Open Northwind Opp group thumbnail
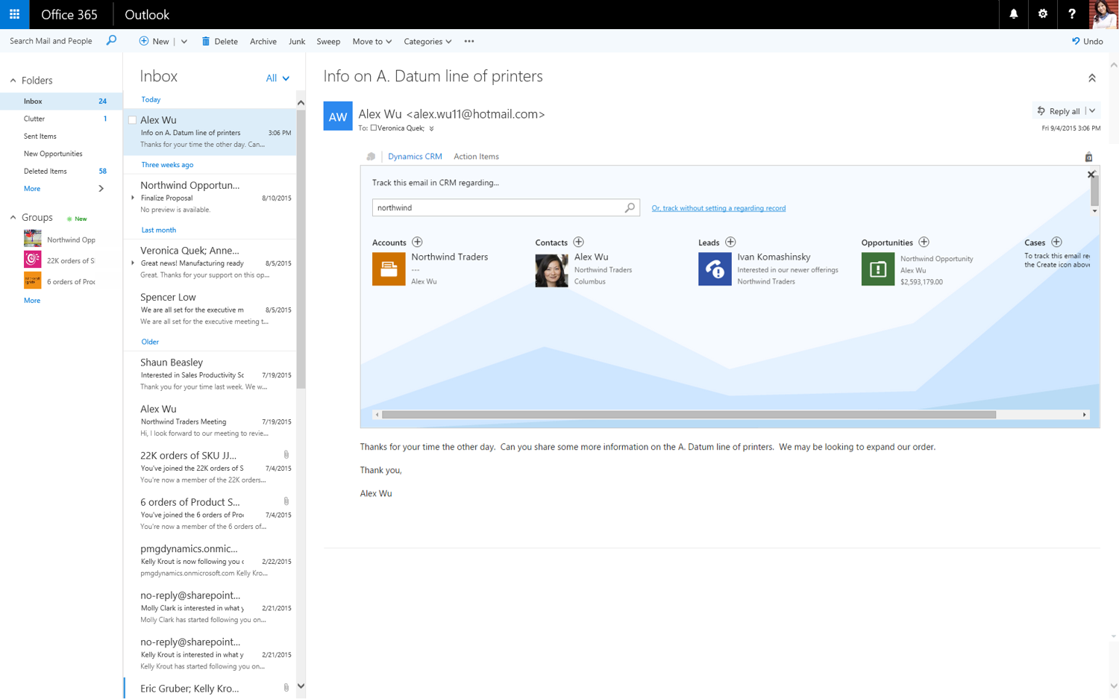 click(x=32, y=239)
